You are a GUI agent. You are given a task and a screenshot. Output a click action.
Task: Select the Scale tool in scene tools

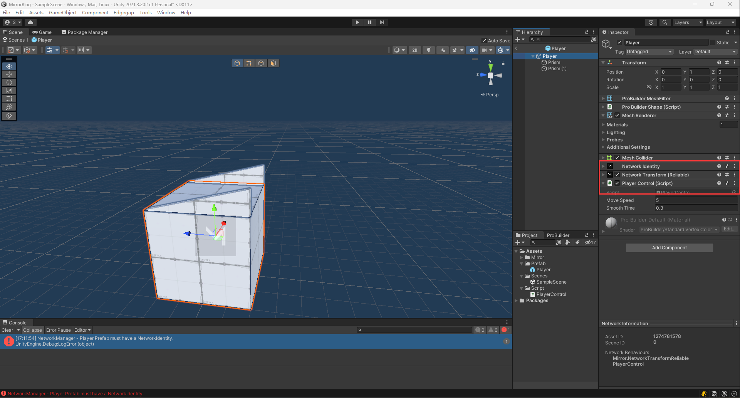pyautogui.click(x=9, y=91)
